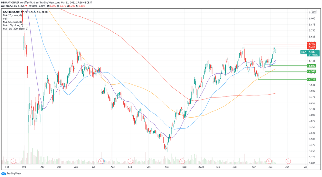Click the 6.000 value on the price axis
Image resolution: width=322 pixels, height=177 pixels.
coord(312,18)
